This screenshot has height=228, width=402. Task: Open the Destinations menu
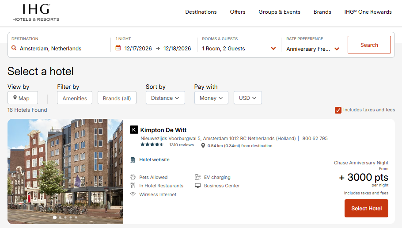click(201, 12)
